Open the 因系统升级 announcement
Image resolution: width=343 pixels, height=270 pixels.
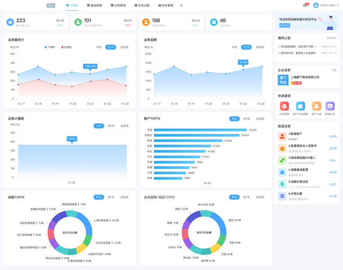tap(298, 53)
